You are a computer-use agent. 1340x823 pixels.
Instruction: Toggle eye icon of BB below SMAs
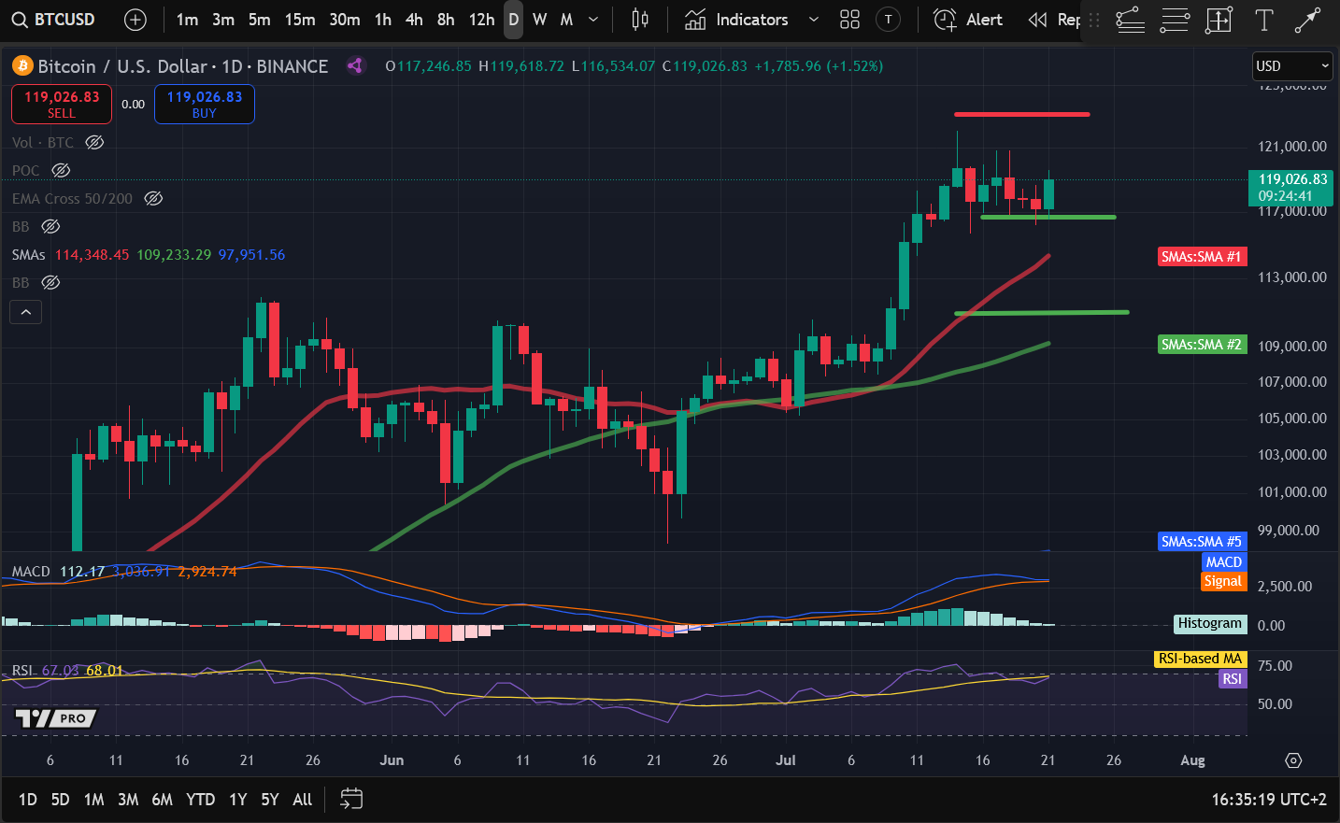pos(50,282)
